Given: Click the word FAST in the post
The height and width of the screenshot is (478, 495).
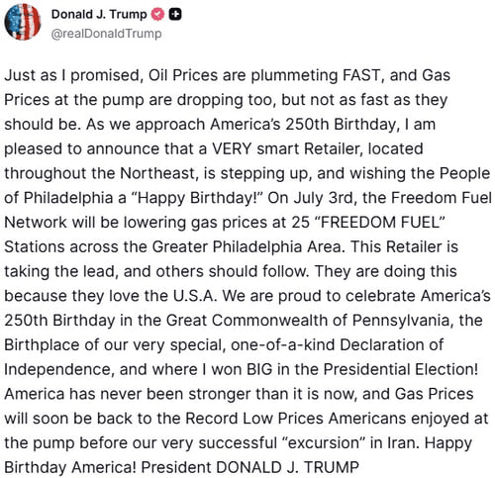Looking at the screenshot, I should click(x=361, y=75).
